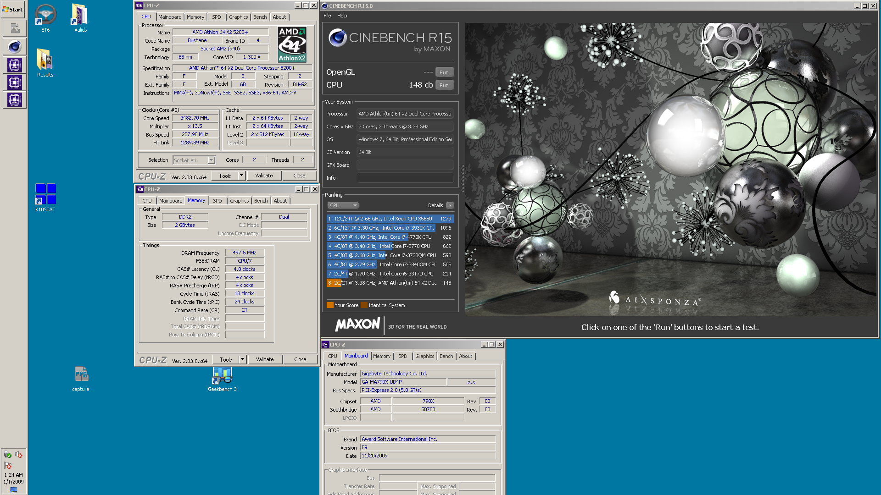Click the CPU-Z title icon in mainboard window
The height and width of the screenshot is (495, 881).
coord(325,345)
